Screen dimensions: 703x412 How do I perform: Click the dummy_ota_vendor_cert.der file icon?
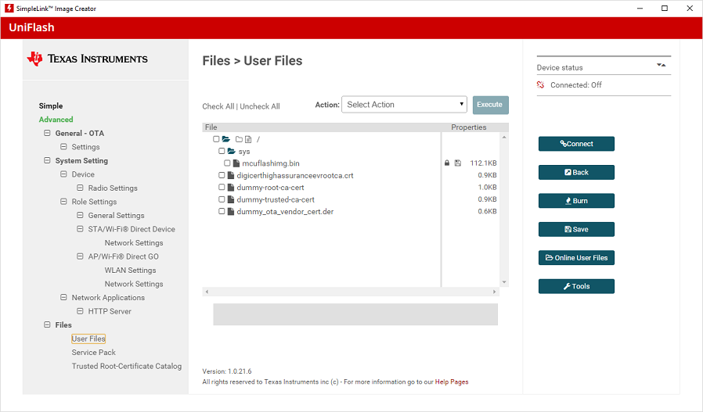point(231,211)
